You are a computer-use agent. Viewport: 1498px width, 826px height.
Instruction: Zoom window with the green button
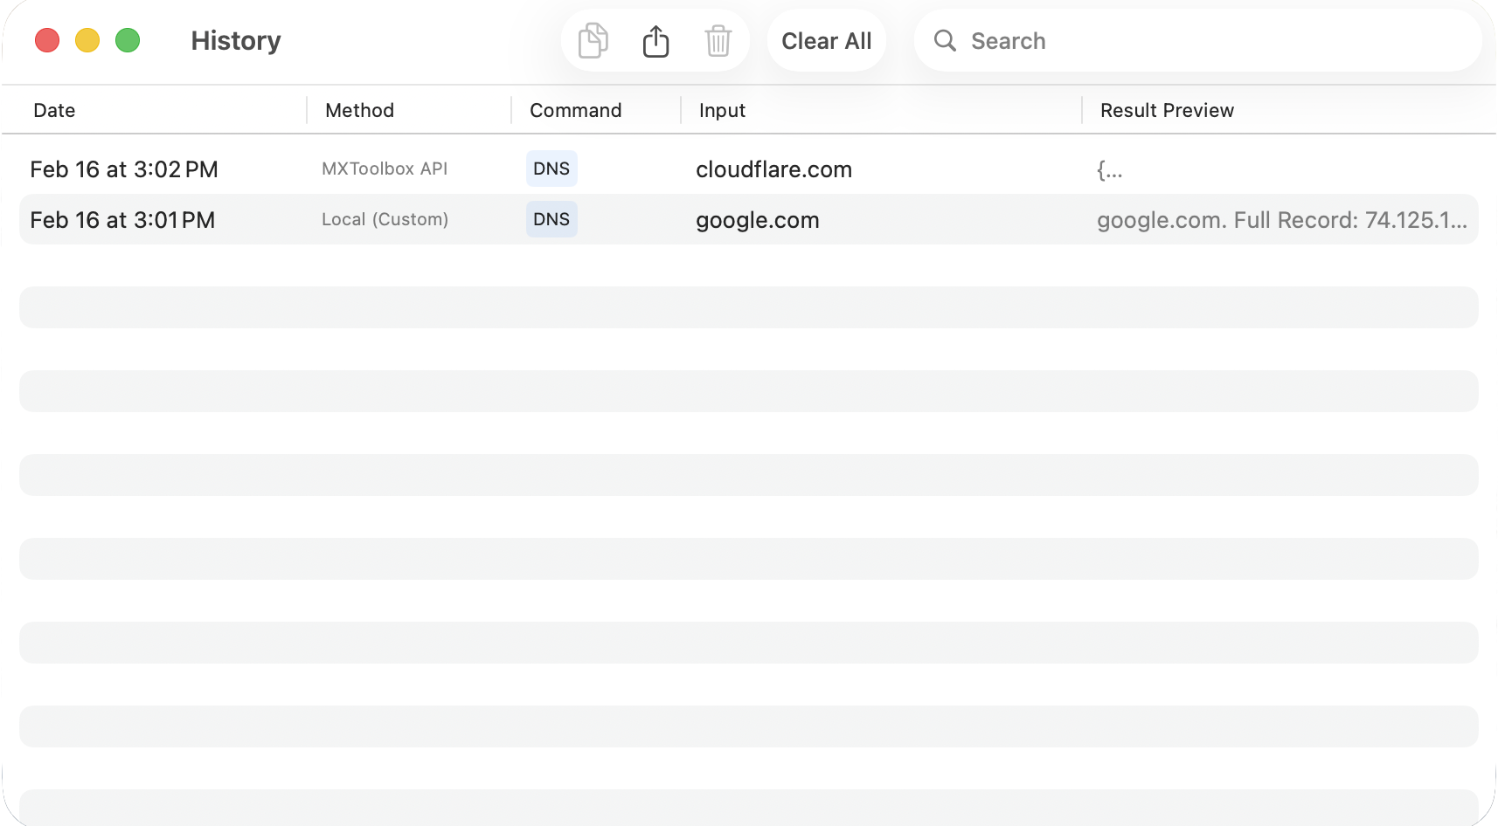pyautogui.click(x=128, y=40)
